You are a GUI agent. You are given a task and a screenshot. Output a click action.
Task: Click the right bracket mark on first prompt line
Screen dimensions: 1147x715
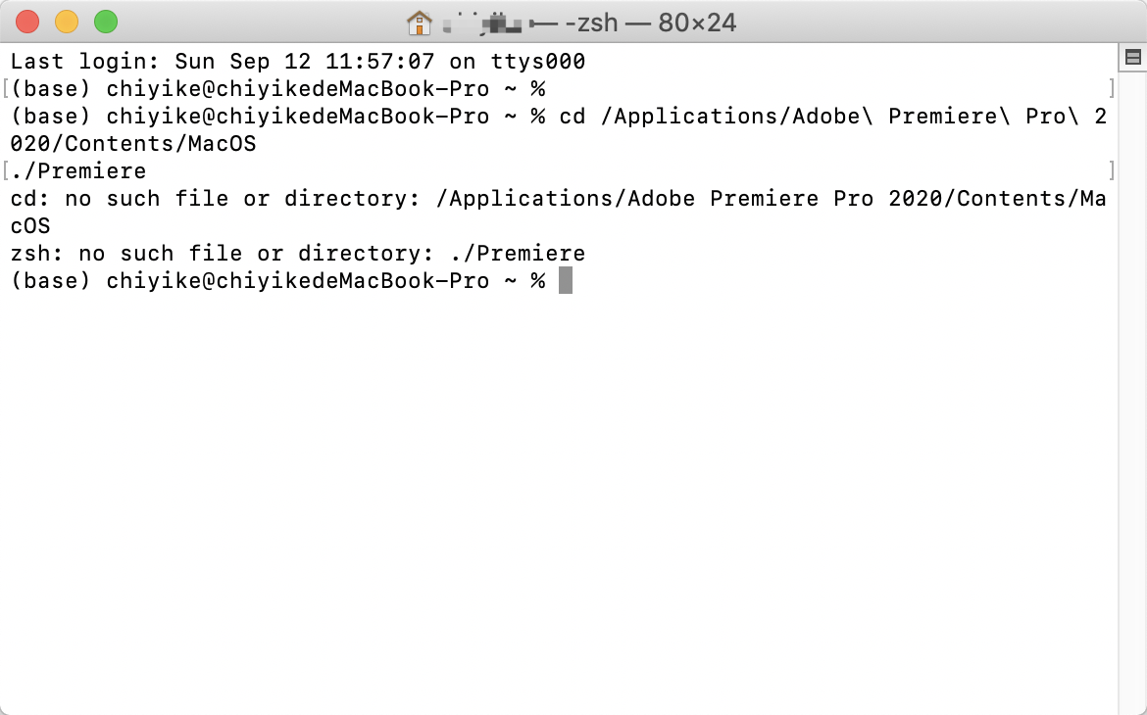[1112, 89]
